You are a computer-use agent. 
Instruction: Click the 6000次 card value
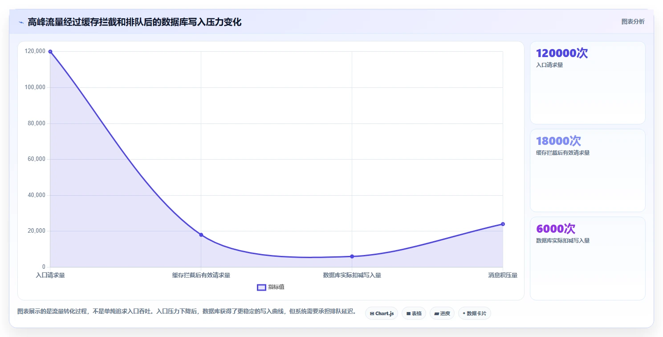click(556, 229)
